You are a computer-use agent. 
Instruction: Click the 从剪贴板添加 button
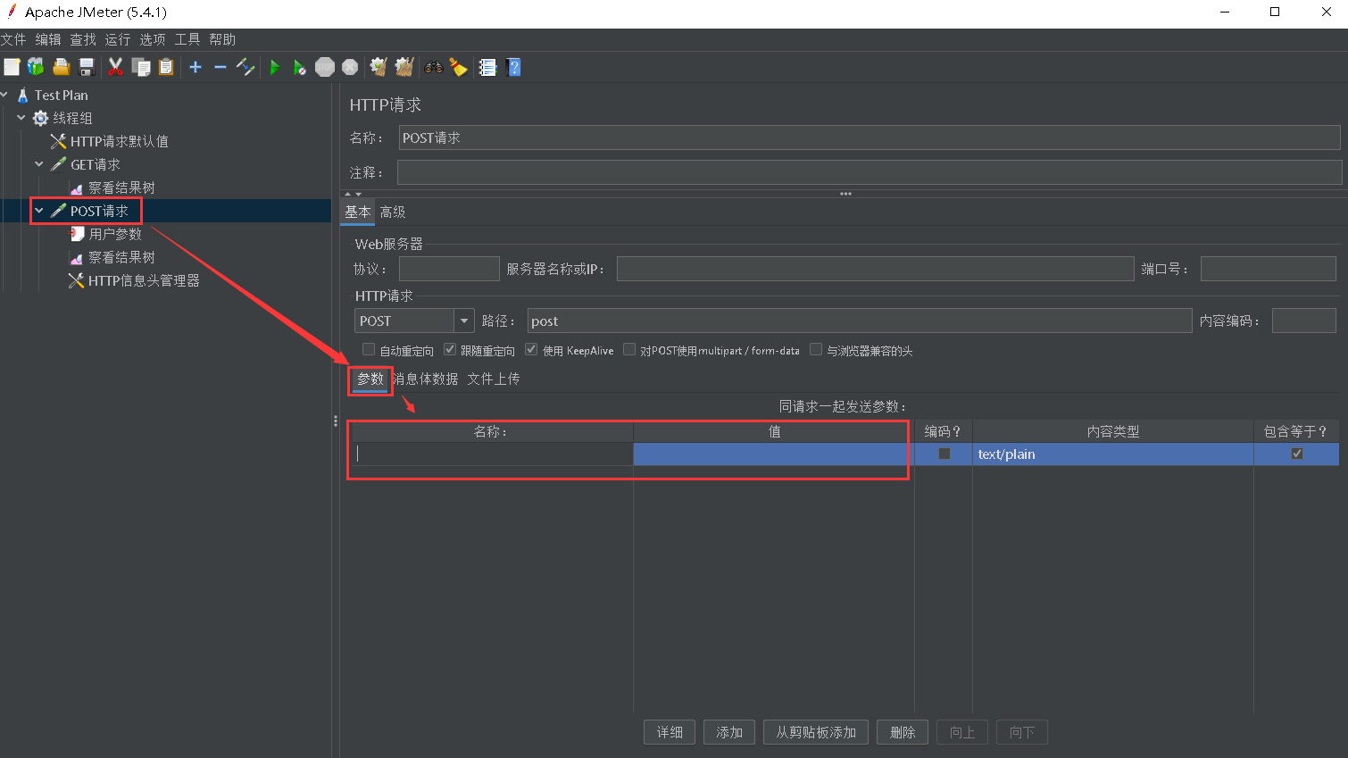pyautogui.click(x=816, y=732)
